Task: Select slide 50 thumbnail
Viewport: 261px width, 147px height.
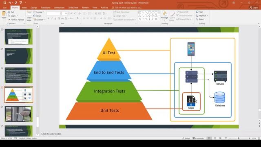Action: [18, 36]
